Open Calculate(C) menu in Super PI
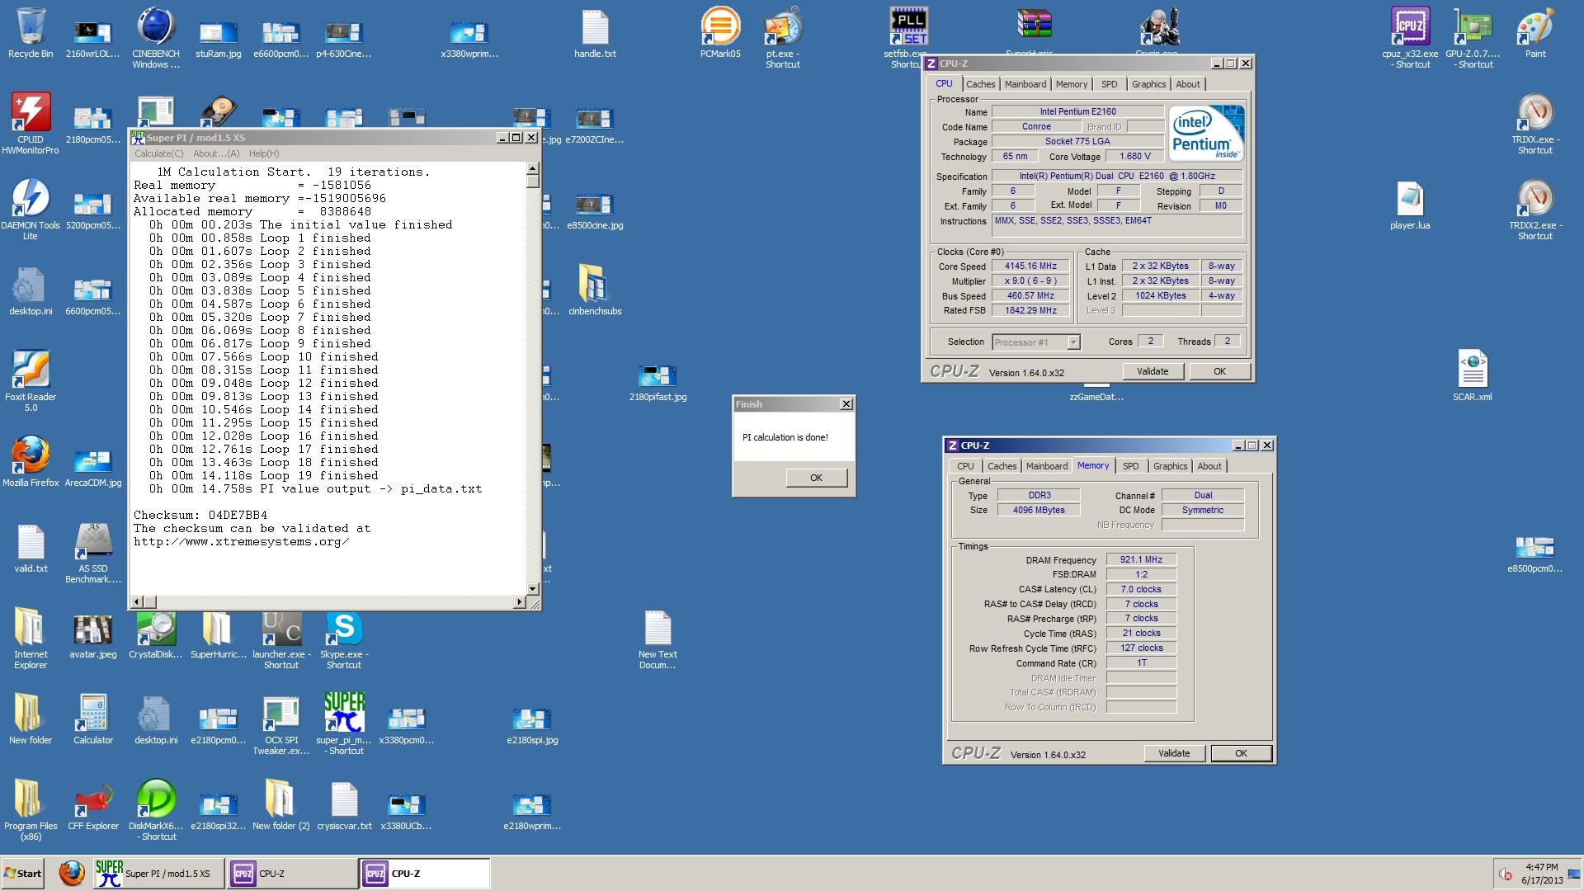 pos(158,153)
